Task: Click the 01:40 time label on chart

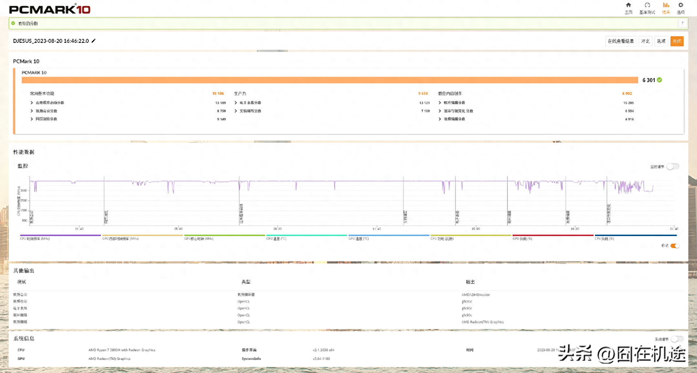Action: point(79,229)
